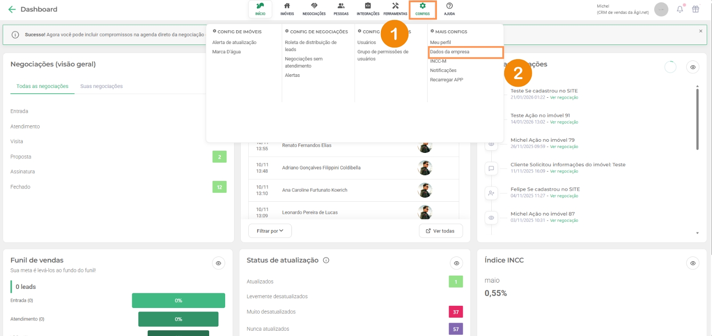Click the gift box icon
Image resolution: width=712 pixels, height=336 pixels.
point(696,9)
